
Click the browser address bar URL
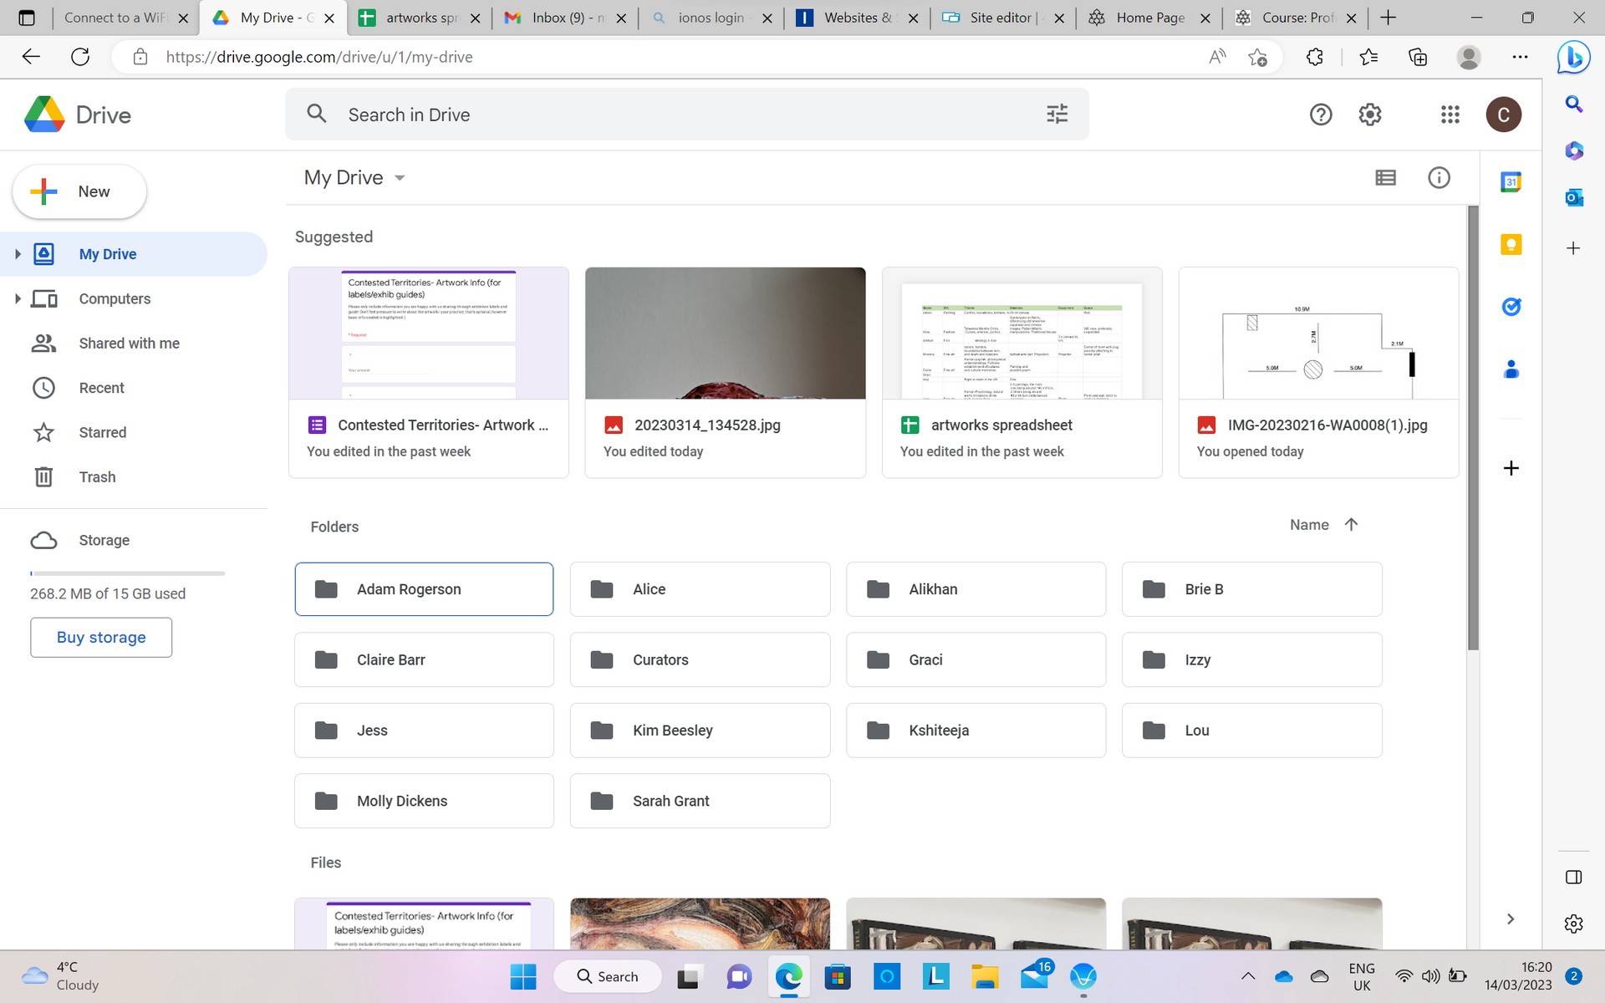(318, 57)
